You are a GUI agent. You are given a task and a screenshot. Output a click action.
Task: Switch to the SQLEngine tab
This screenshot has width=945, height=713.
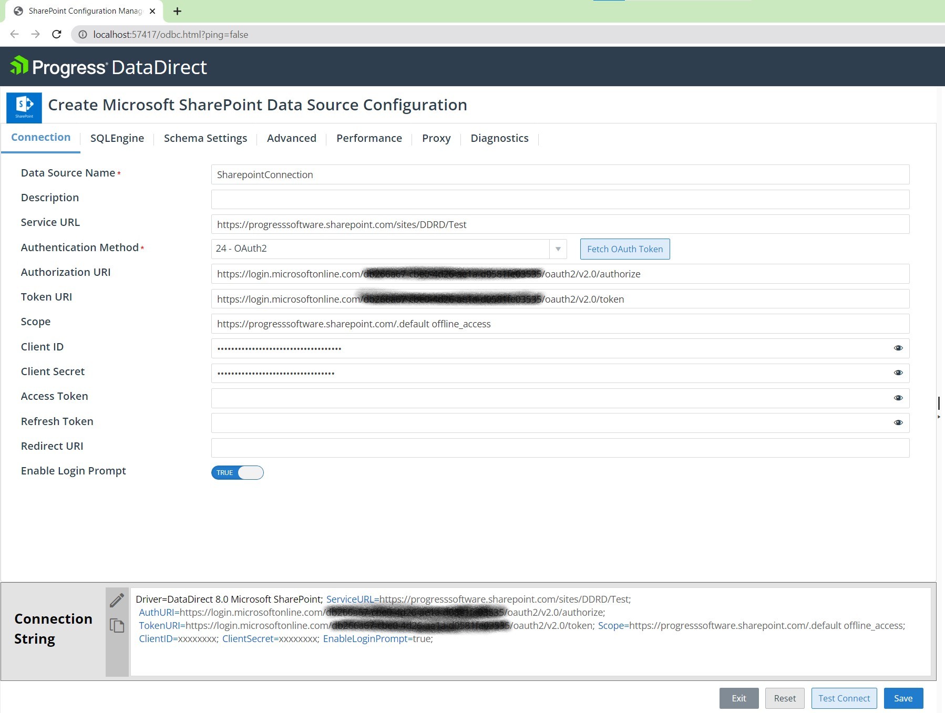[117, 138]
